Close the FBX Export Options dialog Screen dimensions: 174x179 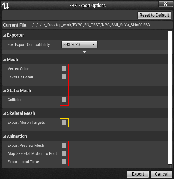[165, 4]
